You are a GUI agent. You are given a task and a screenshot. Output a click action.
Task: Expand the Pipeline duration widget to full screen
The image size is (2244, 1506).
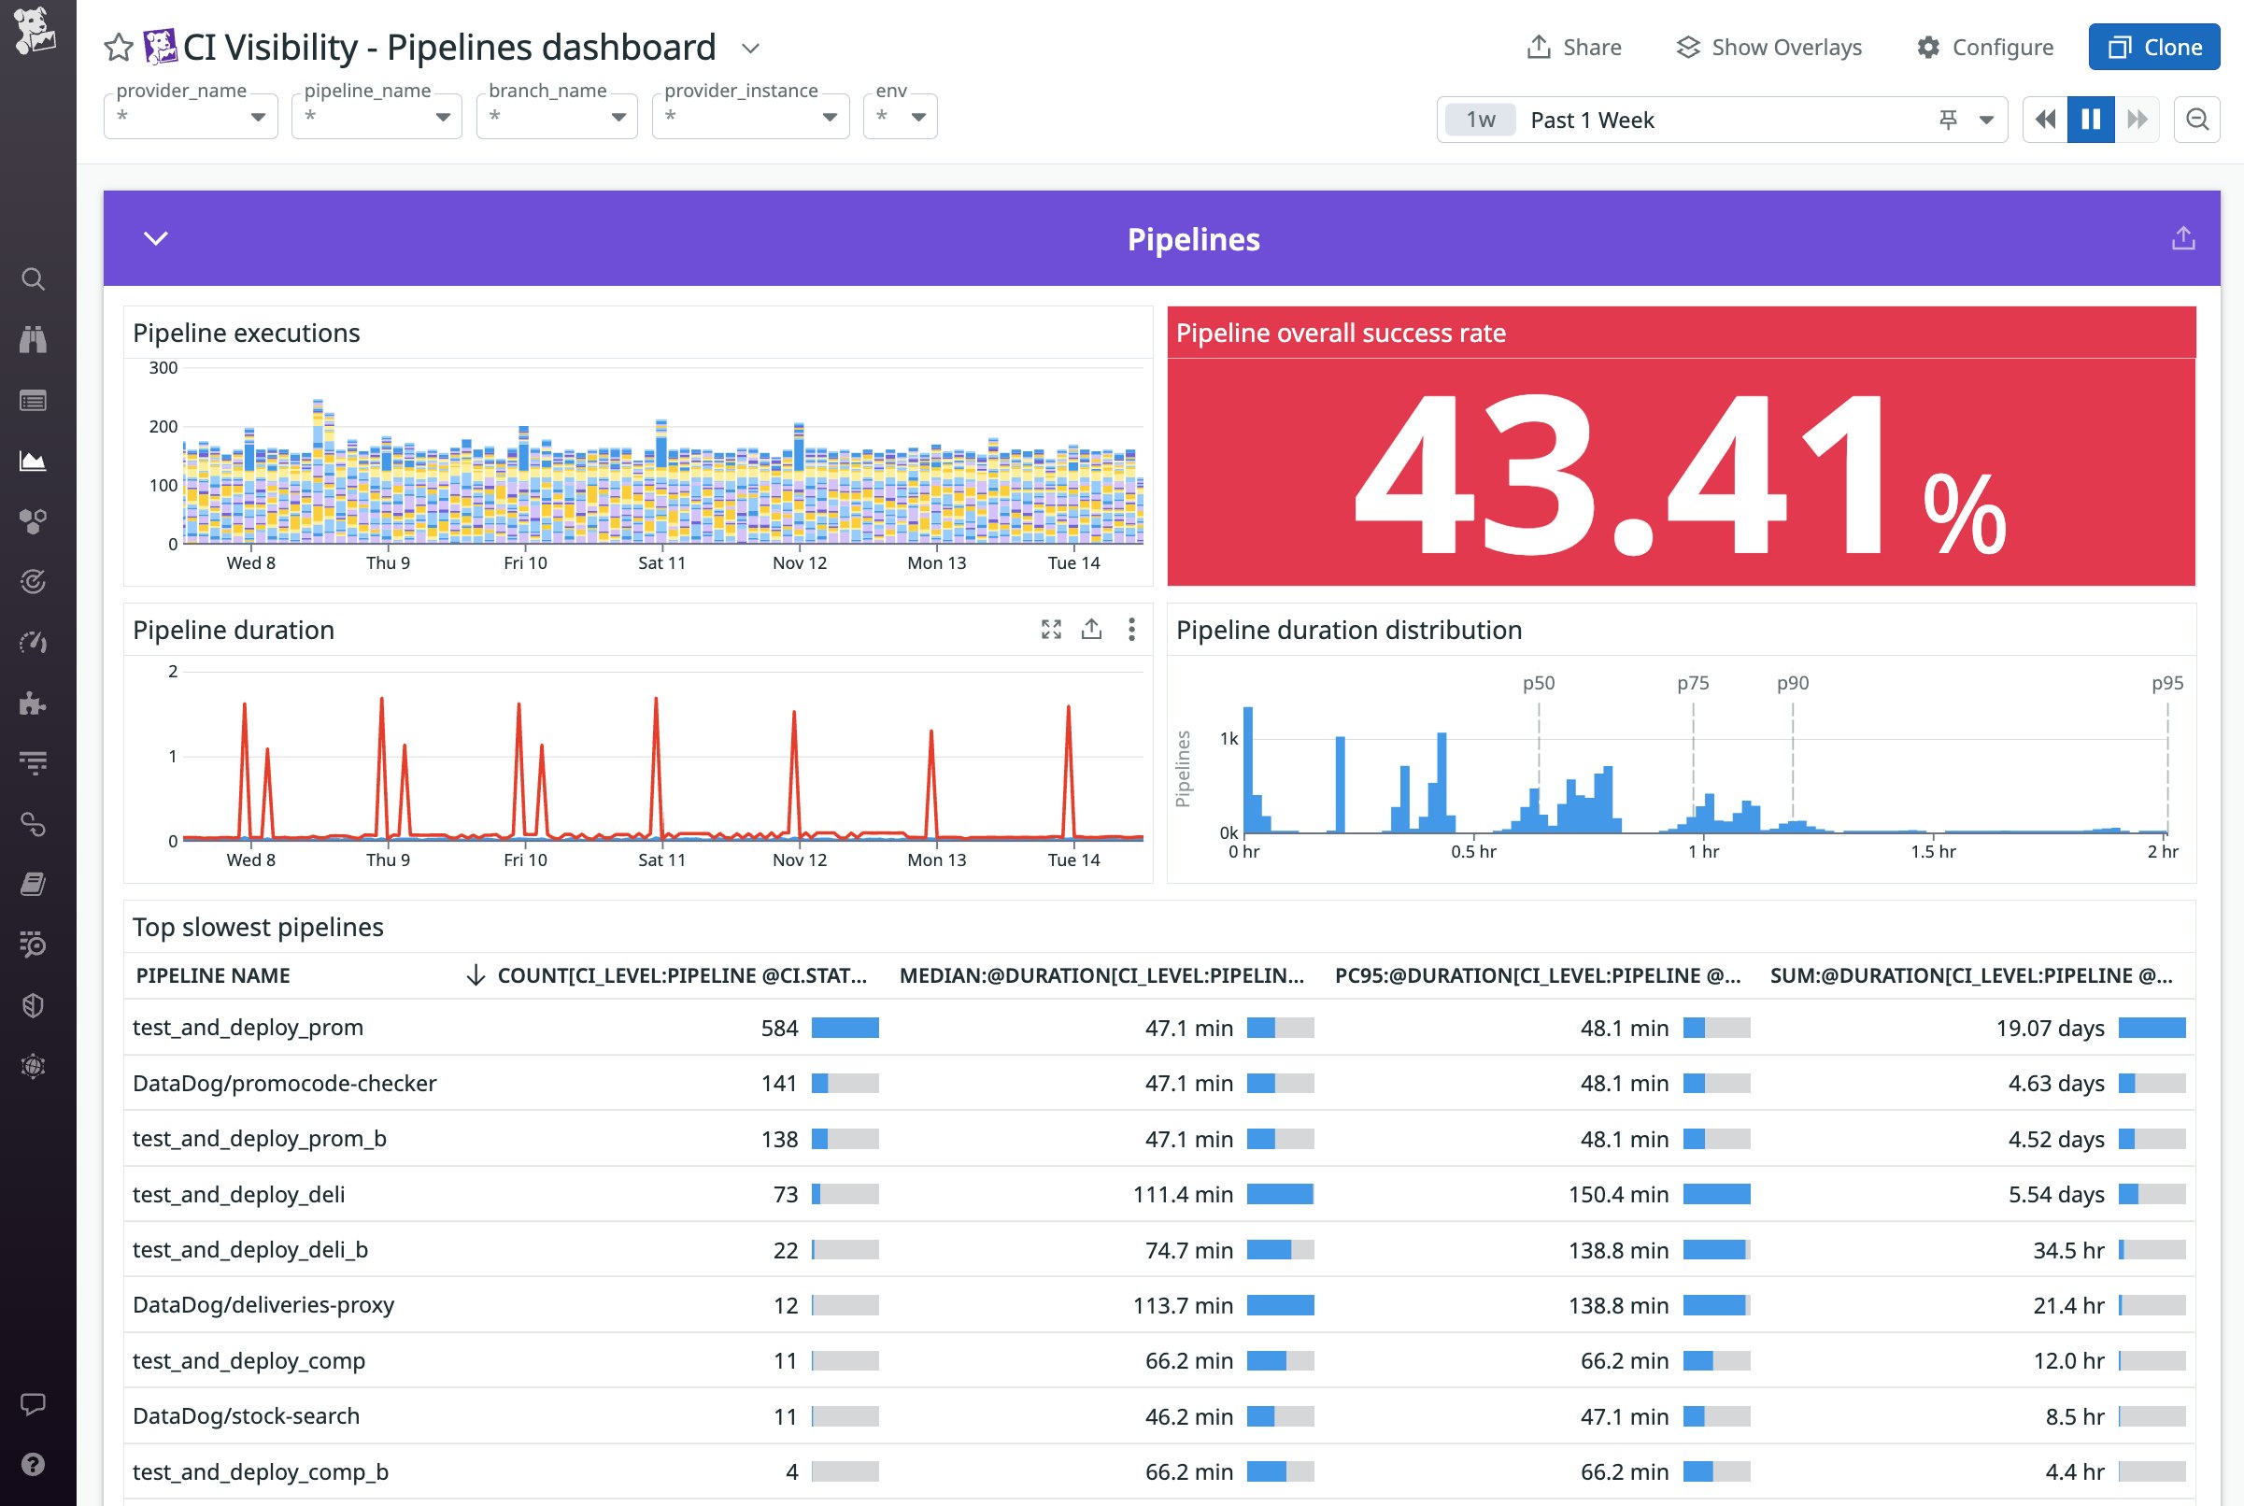[x=1051, y=630]
